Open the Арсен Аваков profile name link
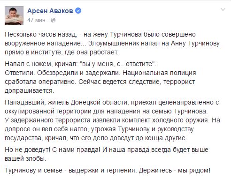 click(50, 11)
